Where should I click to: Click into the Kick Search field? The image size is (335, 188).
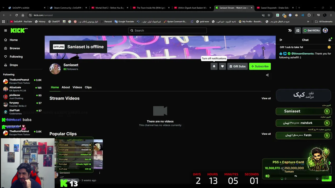point(167,31)
